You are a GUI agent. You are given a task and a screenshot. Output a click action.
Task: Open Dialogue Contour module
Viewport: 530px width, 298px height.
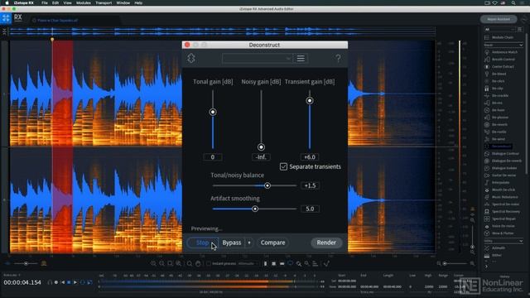pyautogui.click(x=502, y=154)
